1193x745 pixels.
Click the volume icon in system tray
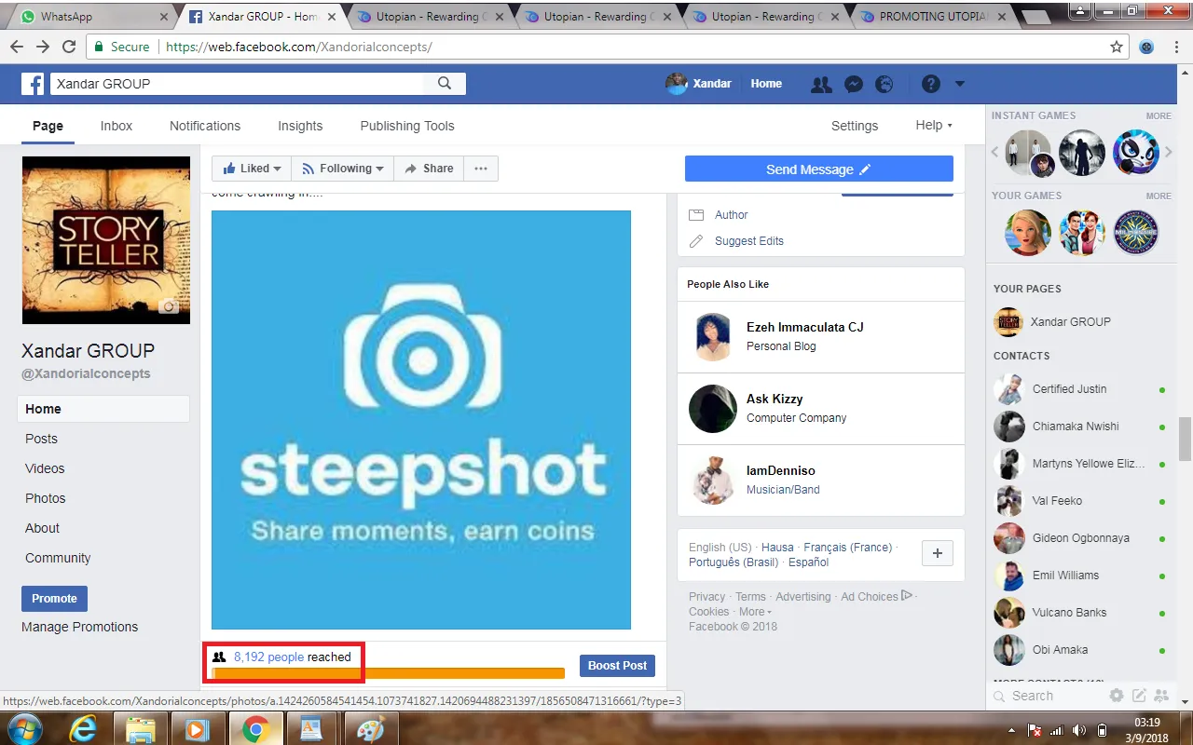tap(1078, 729)
